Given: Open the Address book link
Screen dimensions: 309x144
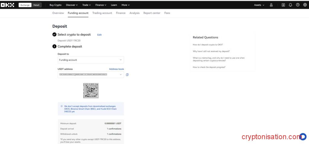Looking at the screenshot, I should pos(116,69).
